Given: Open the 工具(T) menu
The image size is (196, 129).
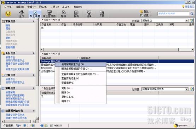Looking at the screenshot, I should tap(54, 7).
